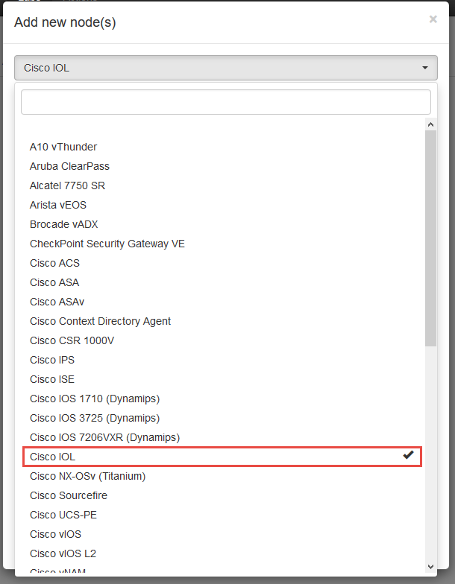Choose the Cisco vIOS entry
455x584 pixels.
pyautogui.click(x=222, y=534)
